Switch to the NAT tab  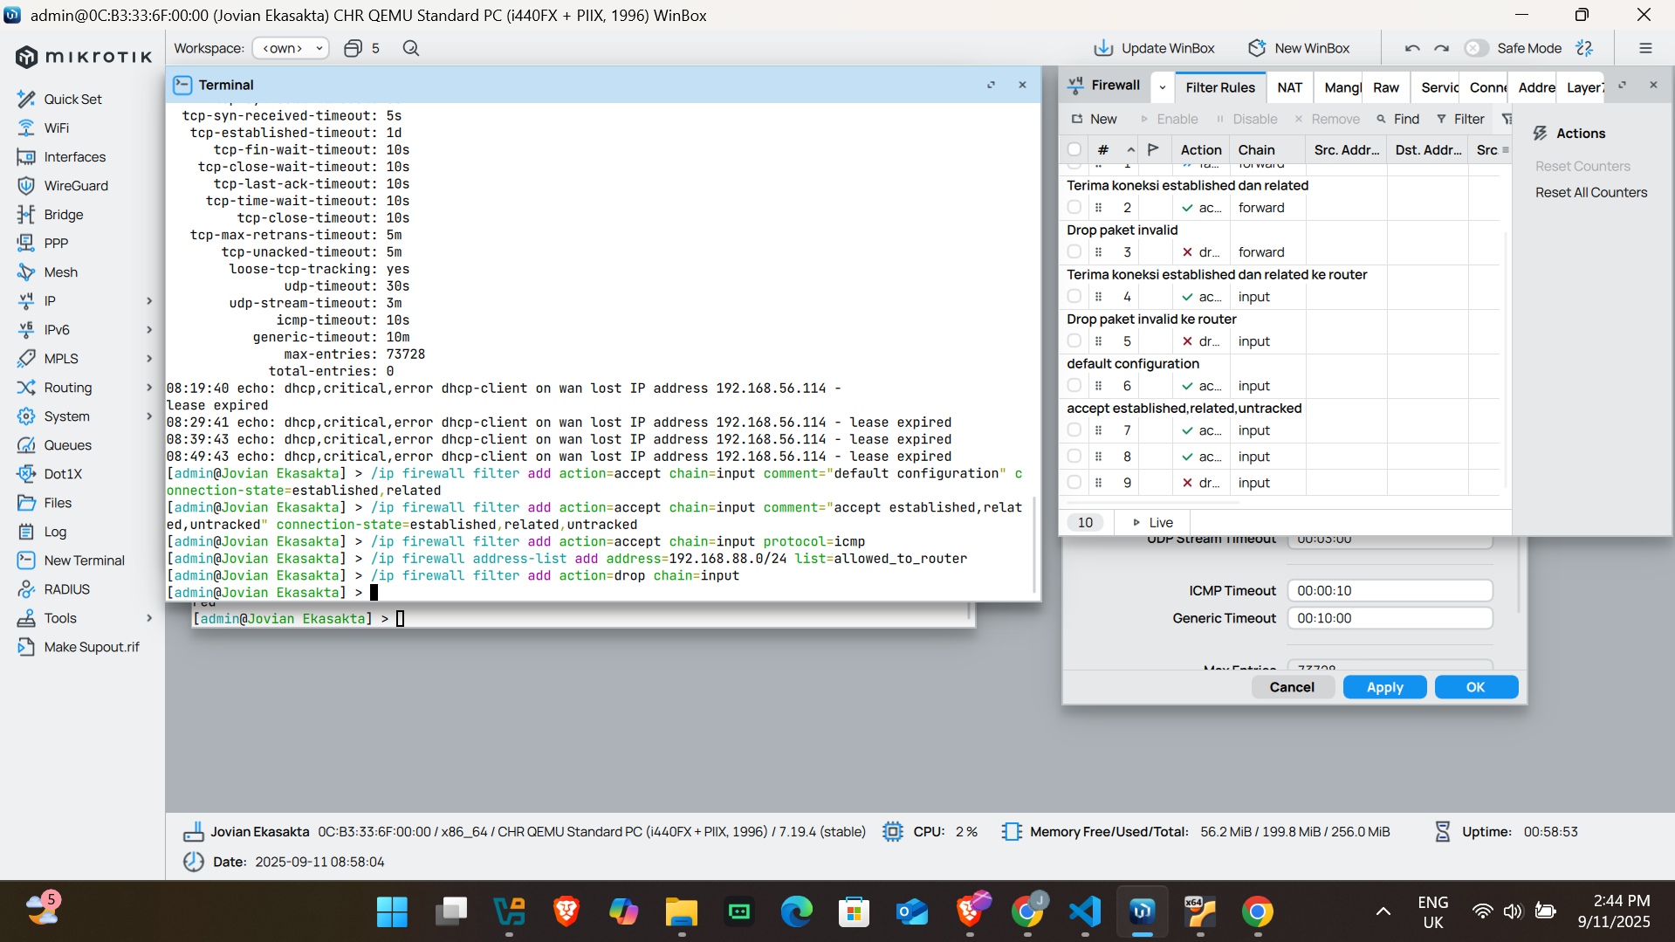(x=1289, y=87)
